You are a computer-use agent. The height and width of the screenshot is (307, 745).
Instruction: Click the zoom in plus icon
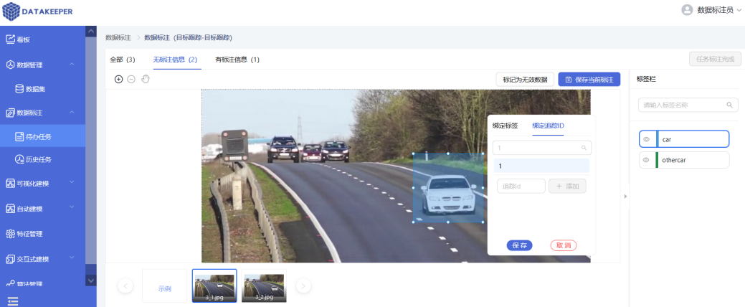pos(119,80)
